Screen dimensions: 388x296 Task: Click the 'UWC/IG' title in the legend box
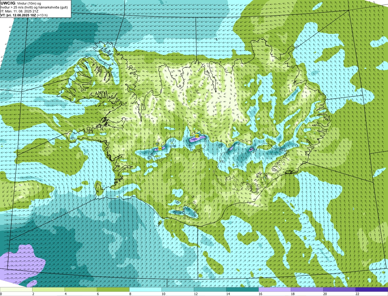tap(8, 3)
